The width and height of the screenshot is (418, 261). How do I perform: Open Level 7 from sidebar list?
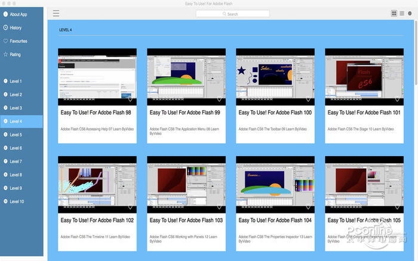click(x=16, y=161)
